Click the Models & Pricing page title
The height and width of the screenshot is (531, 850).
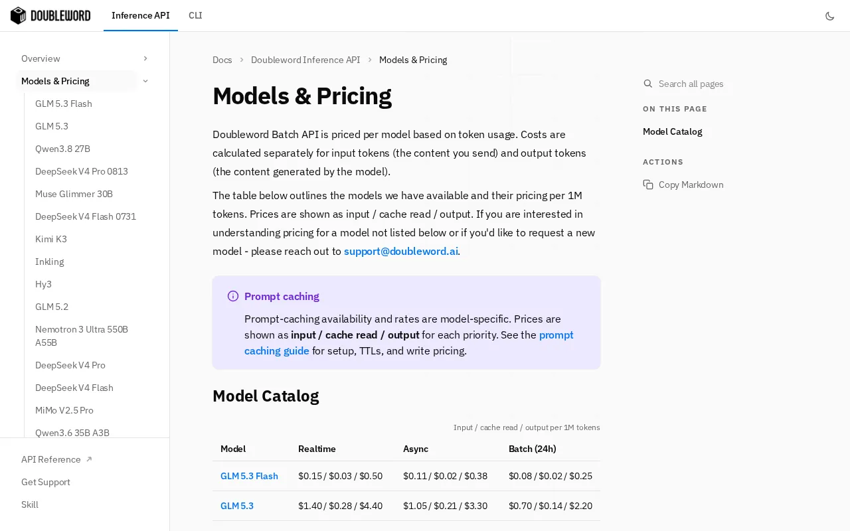point(302,96)
